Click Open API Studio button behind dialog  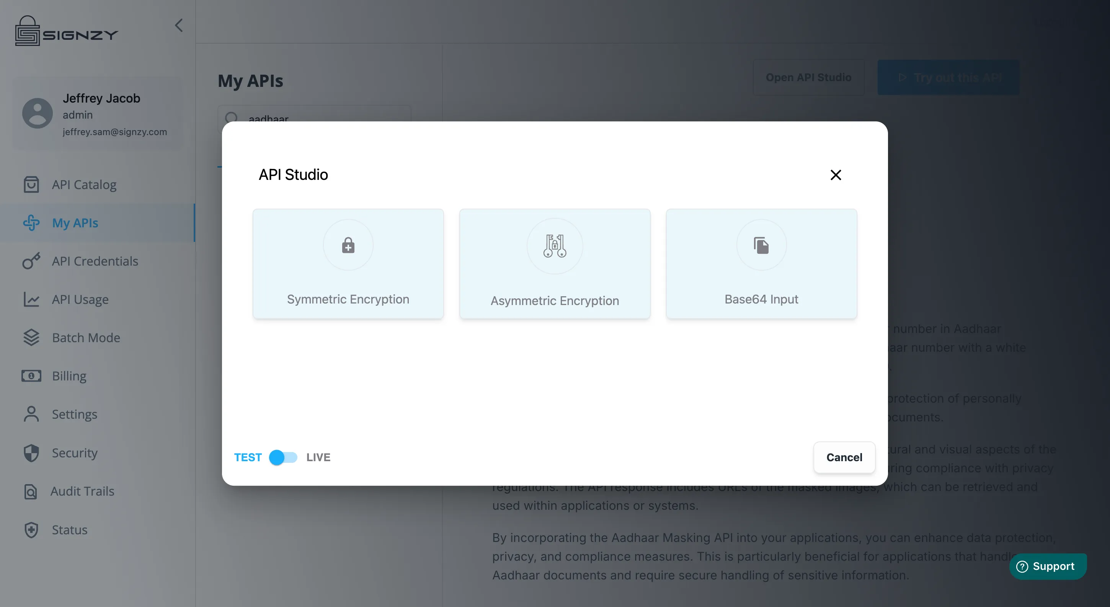808,78
